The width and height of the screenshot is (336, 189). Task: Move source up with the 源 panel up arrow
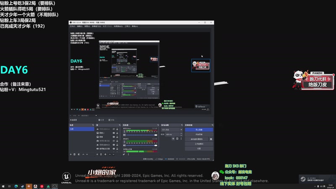[110, 154]
